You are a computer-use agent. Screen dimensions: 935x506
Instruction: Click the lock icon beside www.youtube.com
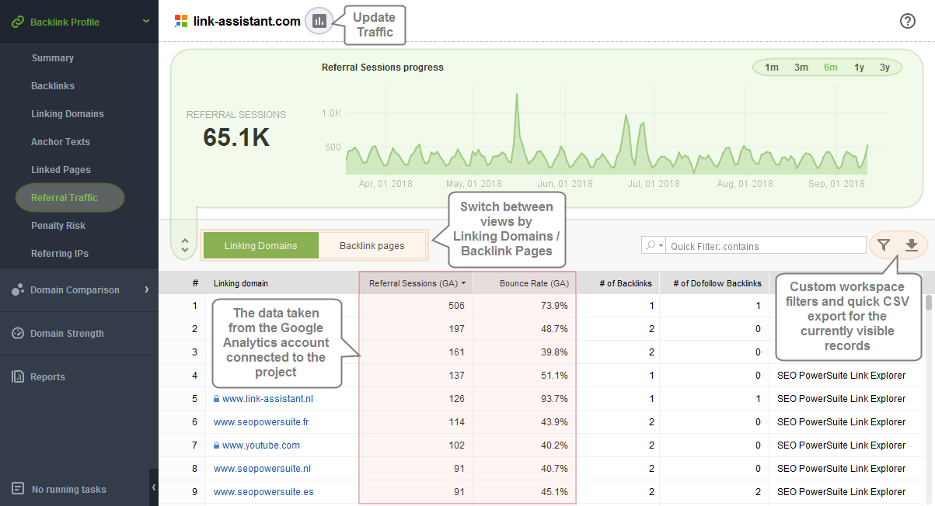(217, 445)
